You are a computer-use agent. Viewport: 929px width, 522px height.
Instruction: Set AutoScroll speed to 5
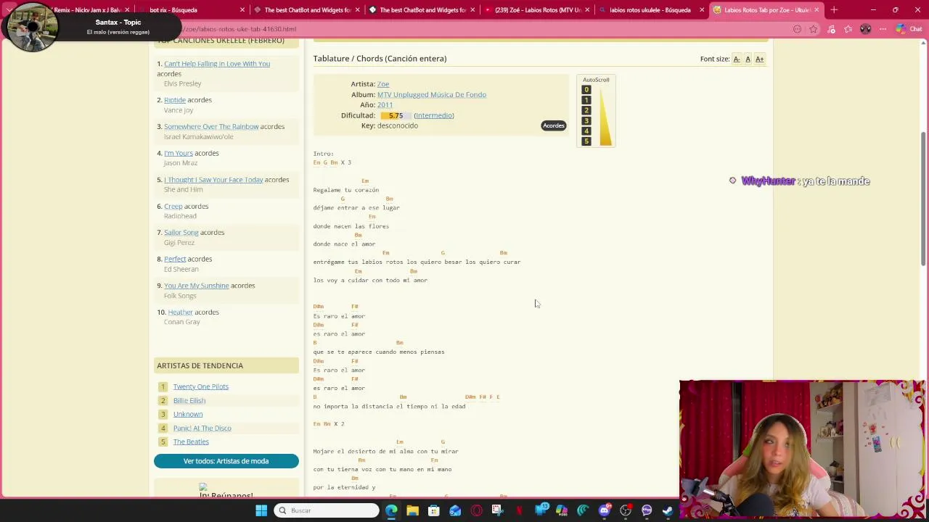coord(586,141)
